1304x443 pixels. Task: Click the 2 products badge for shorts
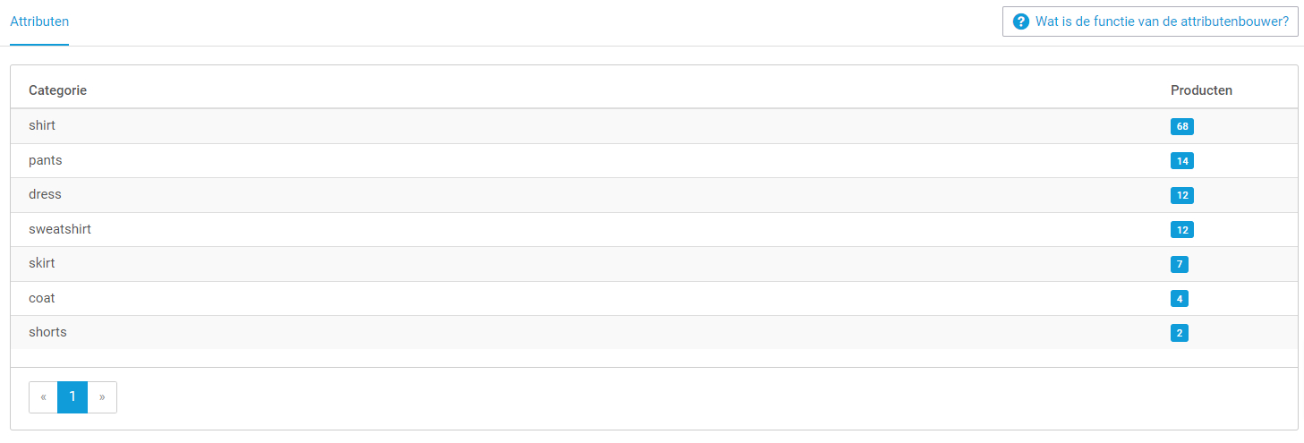(x=1179, y=334)
